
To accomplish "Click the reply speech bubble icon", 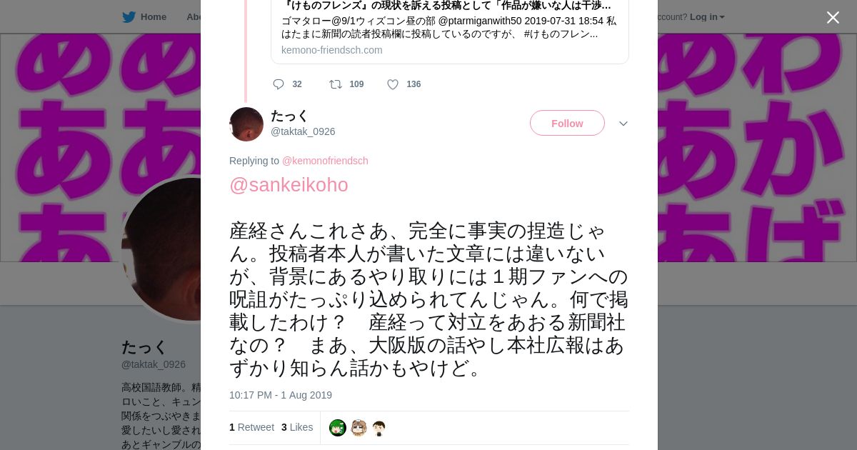I will click(279, 84).
